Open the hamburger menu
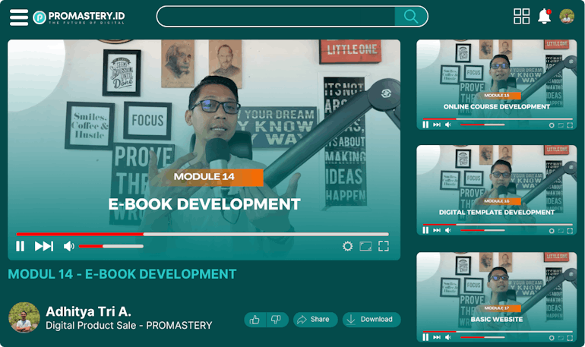Image resolution: width=585 pixels, height=347 pixels. point(18,17)
